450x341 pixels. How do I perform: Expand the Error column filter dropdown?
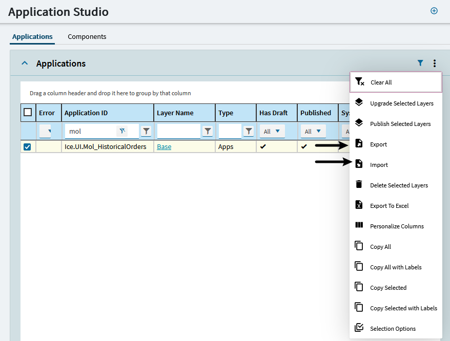[46, 131]
